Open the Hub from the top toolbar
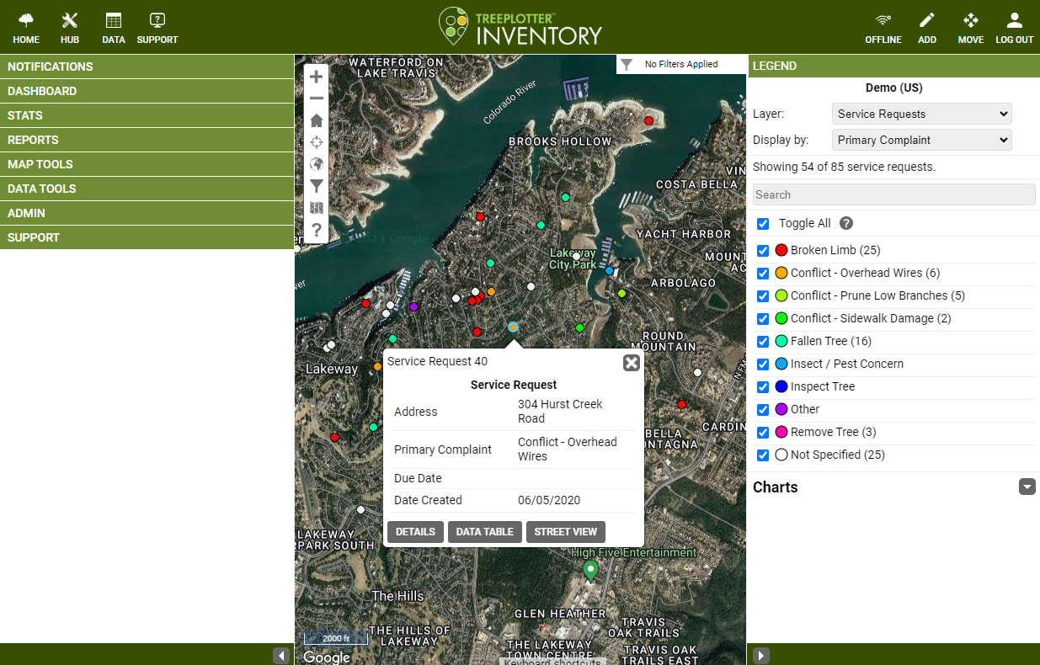Viewport: 1040px width, 665px height. tap(69, 25)
